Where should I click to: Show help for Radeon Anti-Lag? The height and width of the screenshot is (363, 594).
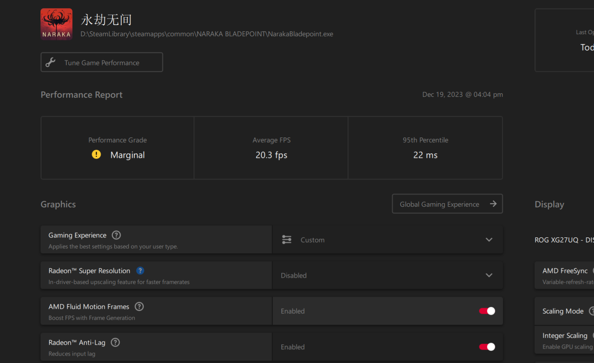coord(115,343)
